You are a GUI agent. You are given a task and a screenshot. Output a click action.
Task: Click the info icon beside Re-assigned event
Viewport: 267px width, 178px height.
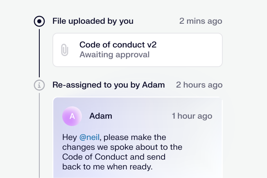[39, 85]
